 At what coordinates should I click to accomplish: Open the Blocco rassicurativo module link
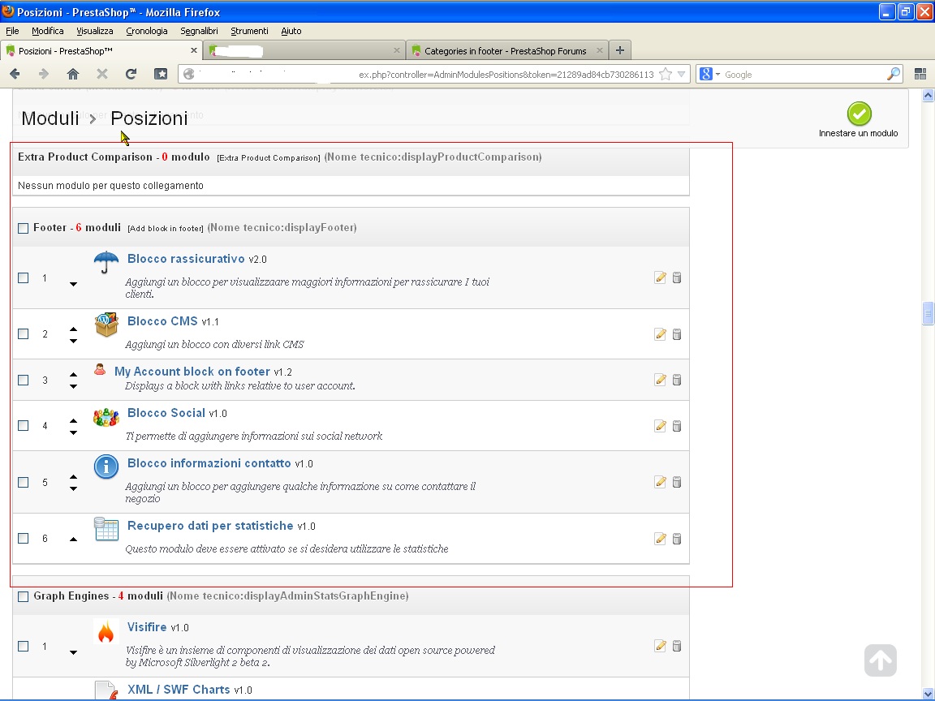coord(186,259)
